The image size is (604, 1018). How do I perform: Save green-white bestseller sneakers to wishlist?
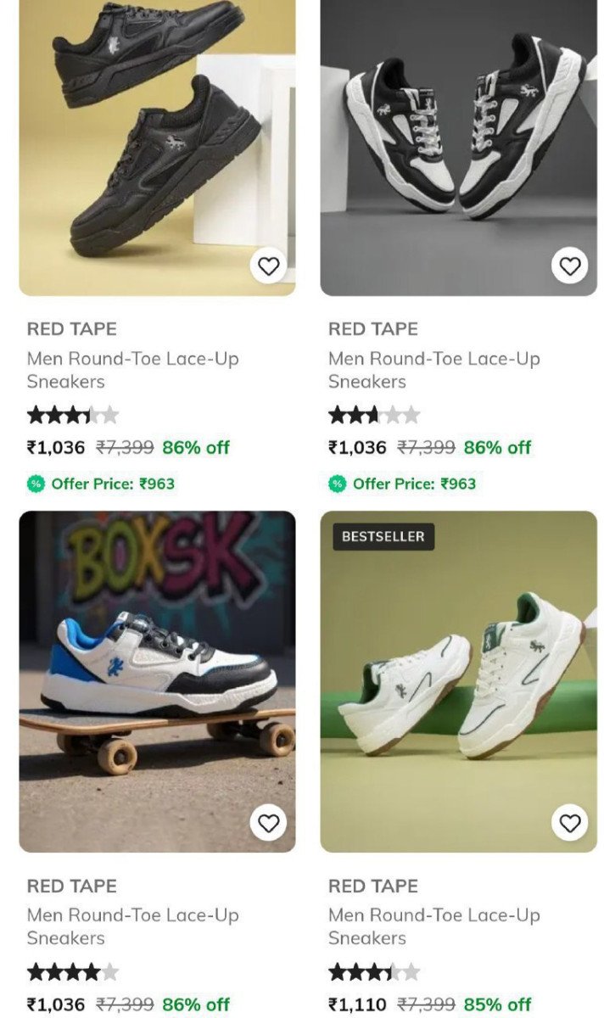pos(570,823)
